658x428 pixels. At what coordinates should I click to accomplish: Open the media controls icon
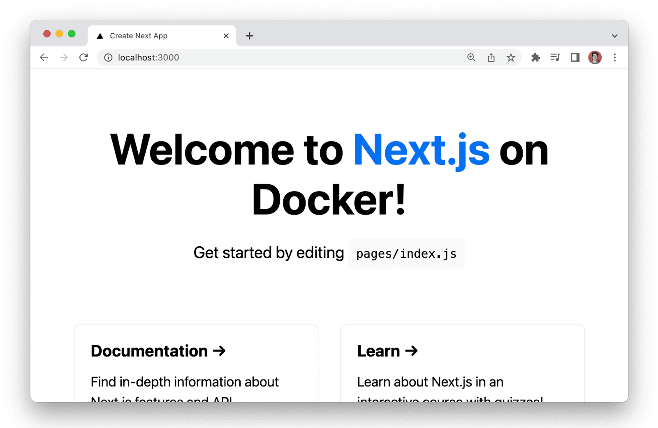pos(555,58)
